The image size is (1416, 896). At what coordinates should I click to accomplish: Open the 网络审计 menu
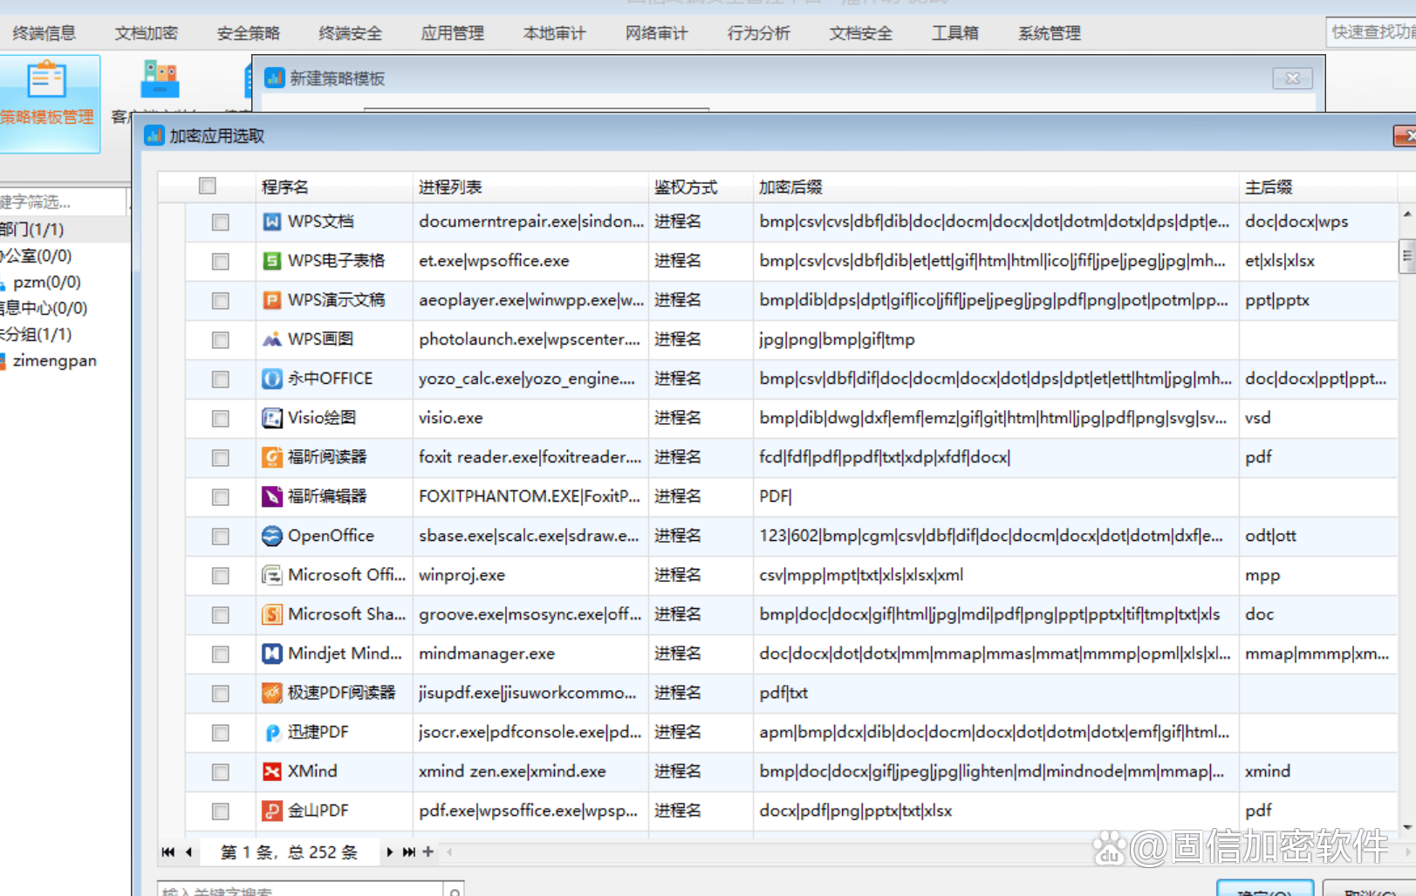(656, 33)
